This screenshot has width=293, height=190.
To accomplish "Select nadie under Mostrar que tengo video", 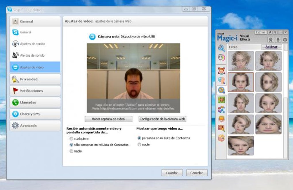I will [x=139, y=145].
